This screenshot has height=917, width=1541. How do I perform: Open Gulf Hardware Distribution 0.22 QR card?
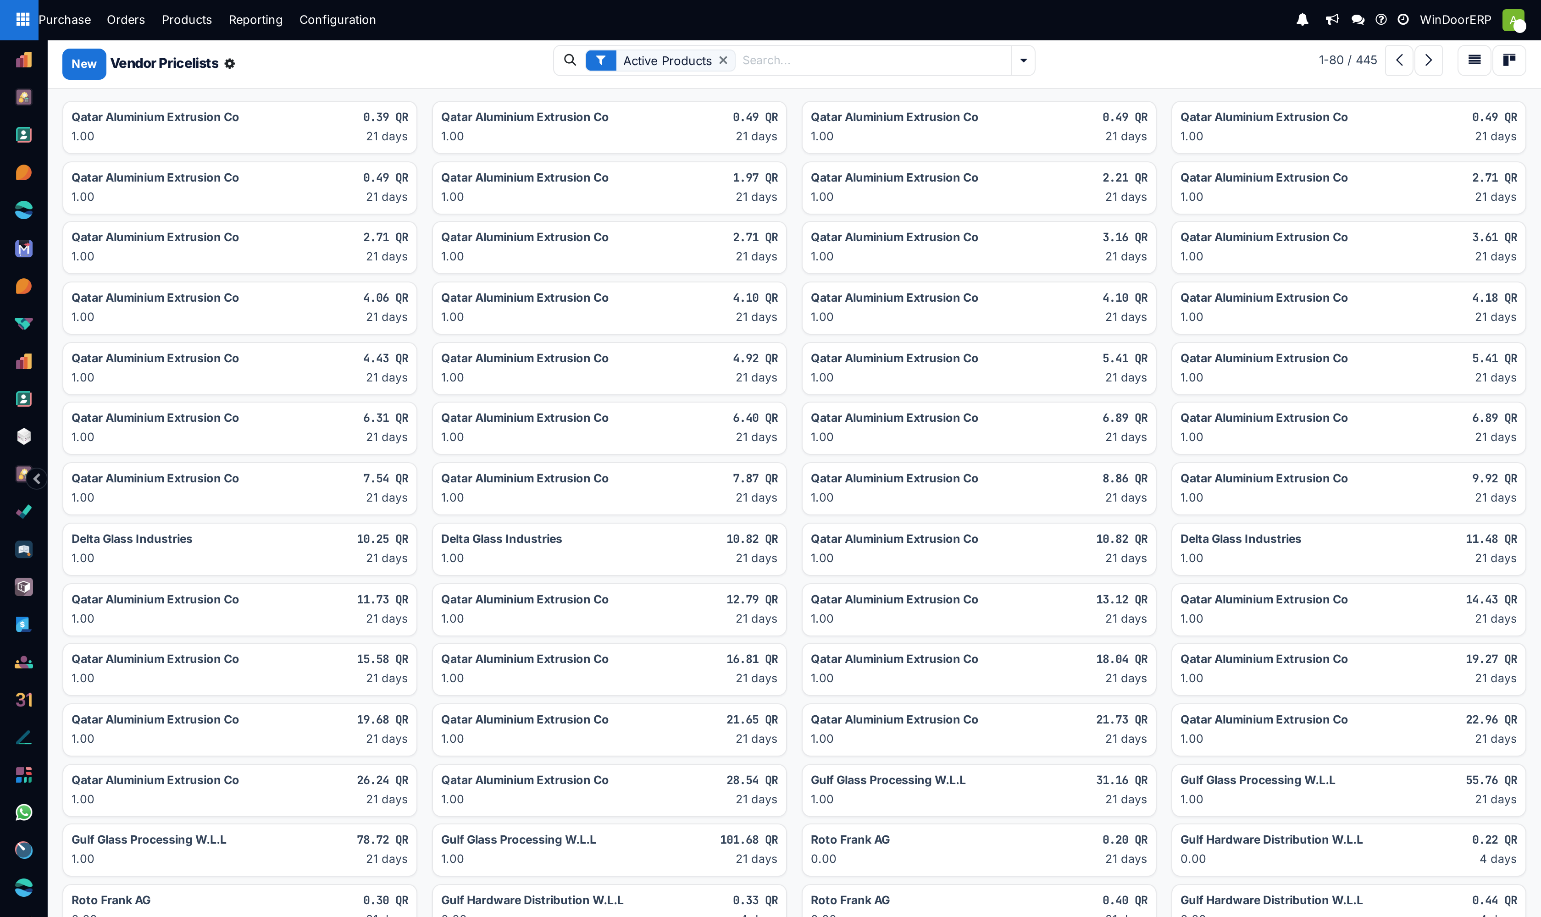(x=1348, y=850)
